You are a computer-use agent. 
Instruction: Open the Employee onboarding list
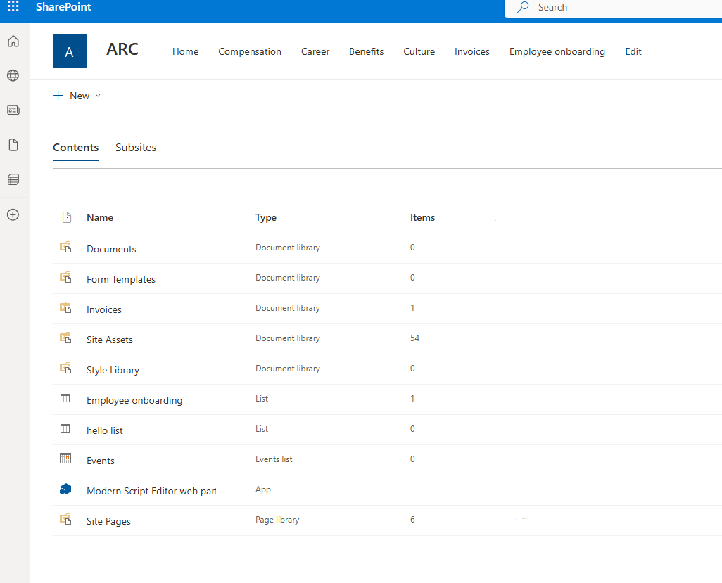coord(134,400)
